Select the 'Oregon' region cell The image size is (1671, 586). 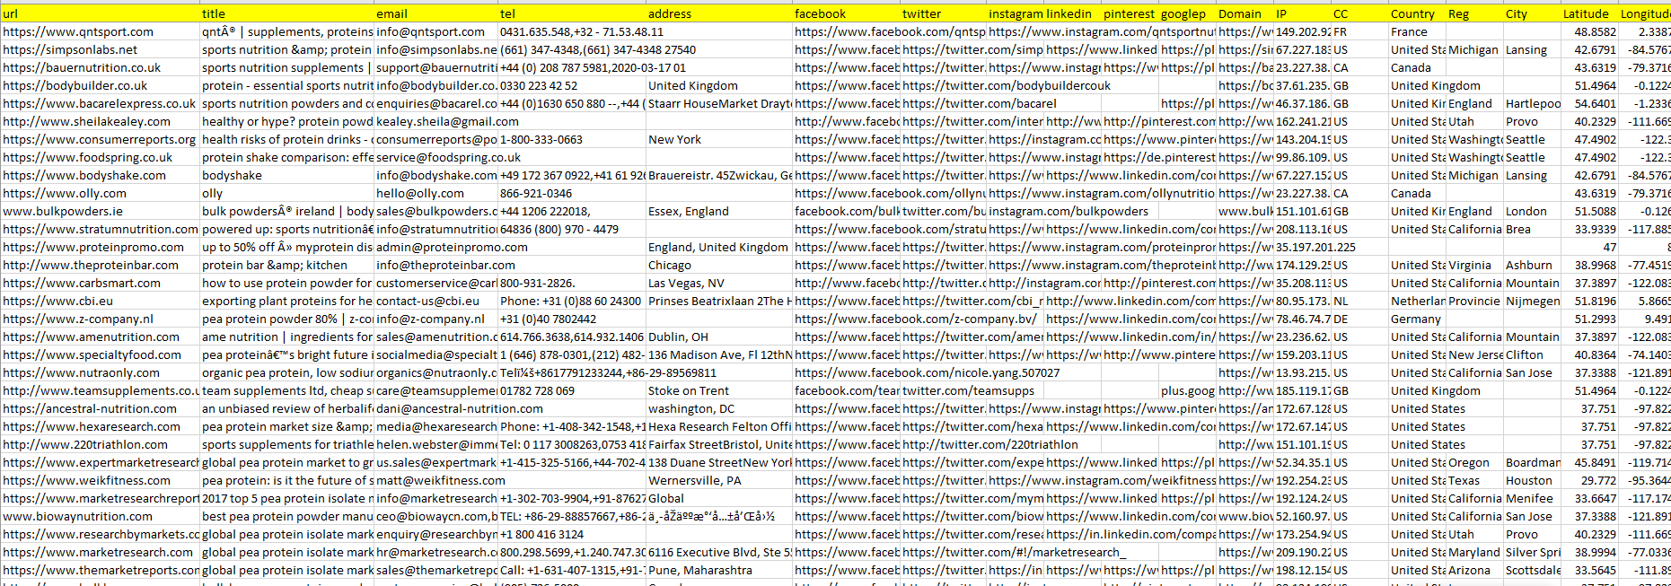(1475, 462)
